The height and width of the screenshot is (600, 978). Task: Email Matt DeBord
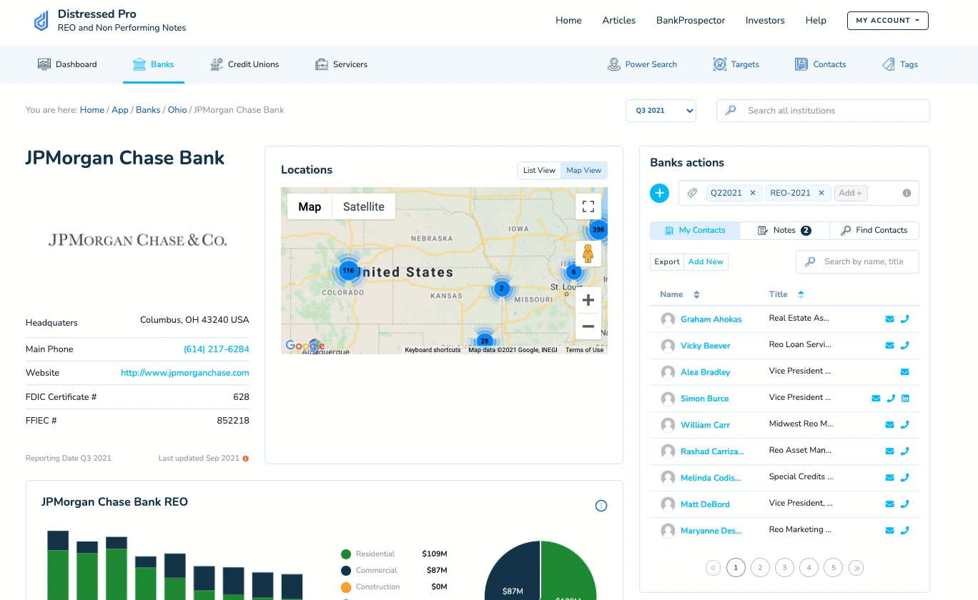890,504
